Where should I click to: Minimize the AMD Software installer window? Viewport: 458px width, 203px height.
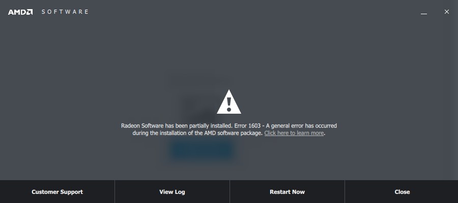424,12
